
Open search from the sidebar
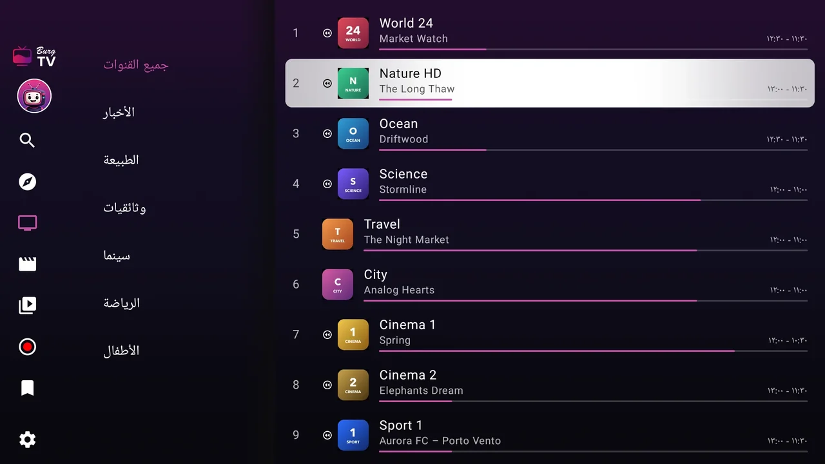(27, 140)
